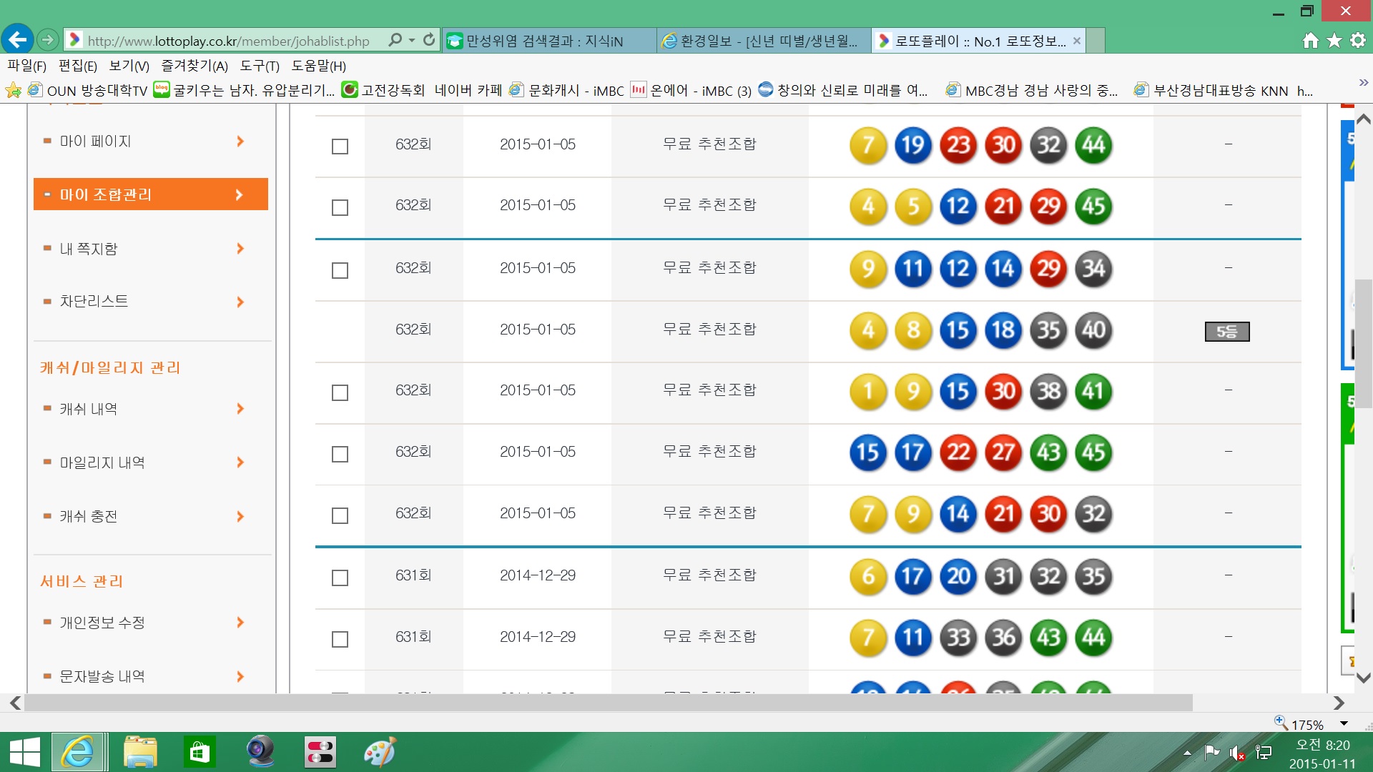Click the horizontal scrollbar right arrow
This screenshot has width=1373, height=772.
tap(1339, 703)
